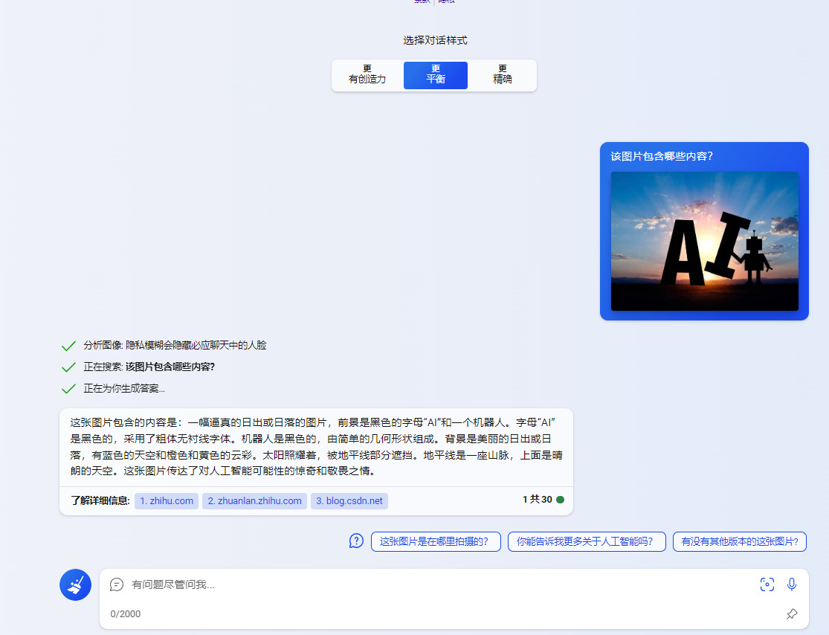
Task: Open the 3. blog.csdn.net source link
Action: coord(349,500)
